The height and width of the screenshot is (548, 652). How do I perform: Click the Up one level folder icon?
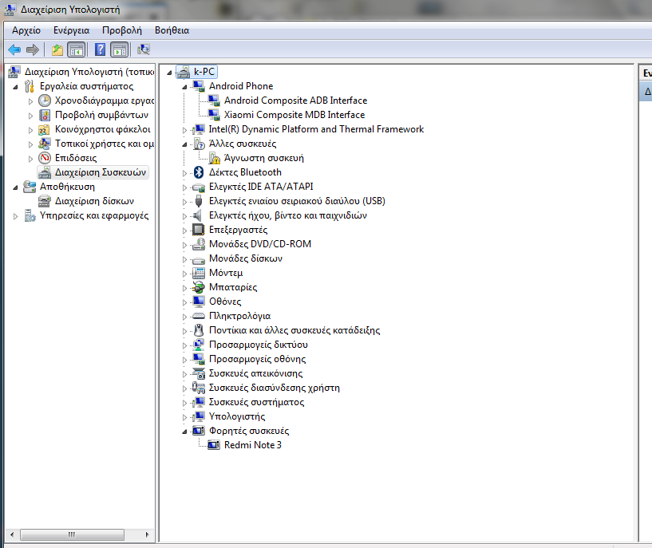pyautogui.click(x=57, y=49)
